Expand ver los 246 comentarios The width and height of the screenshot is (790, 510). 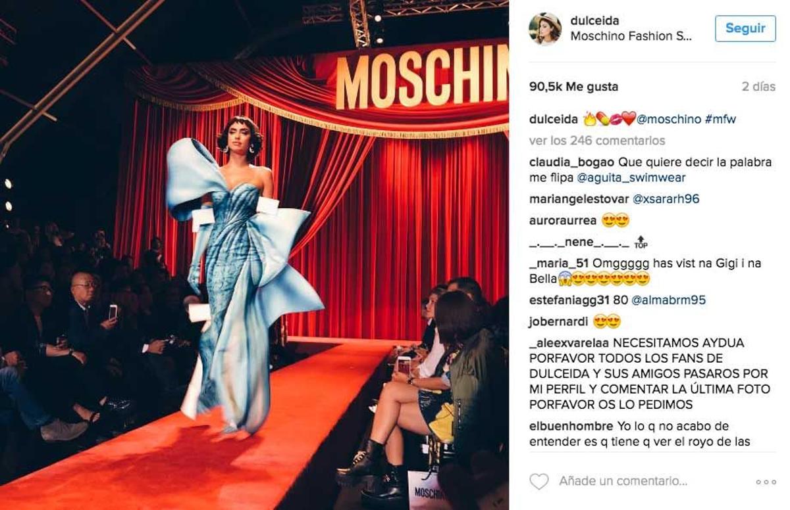(597, 141)
